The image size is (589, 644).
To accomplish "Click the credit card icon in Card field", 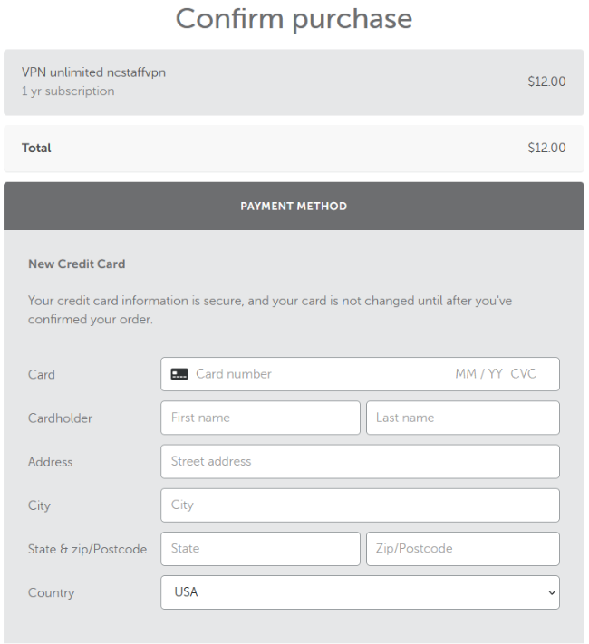I will (179, 374).
